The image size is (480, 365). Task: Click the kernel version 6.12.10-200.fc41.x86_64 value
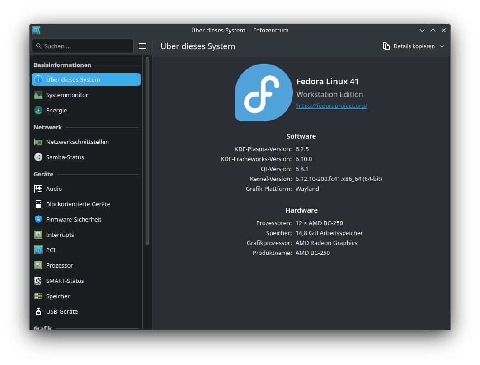tap(339, 179)
